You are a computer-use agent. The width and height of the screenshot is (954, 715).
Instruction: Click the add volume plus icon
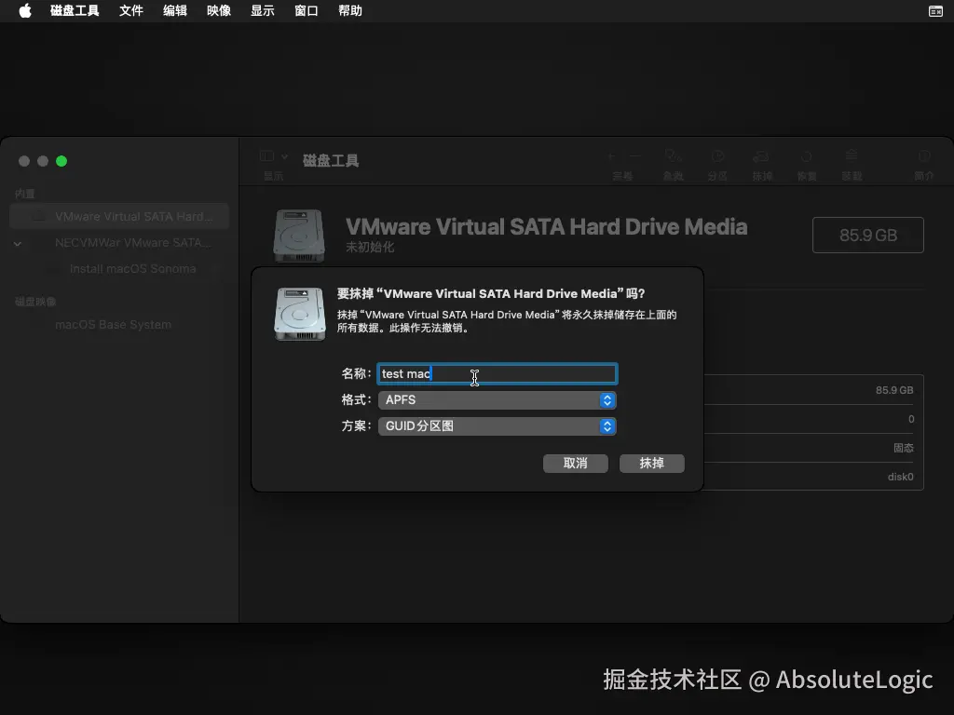612,156
